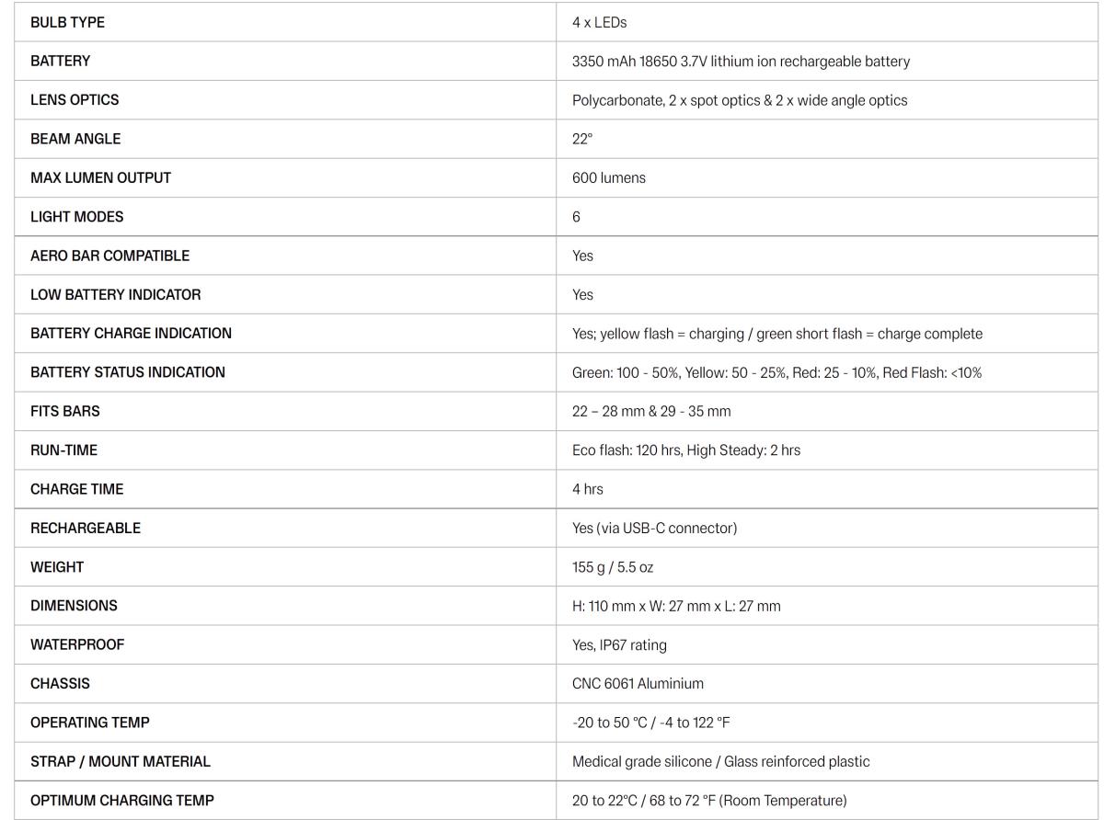The height and width of the screenshot is (820, 1104).
Task: Click the '600 lumens' value
Action: [608, 178]
